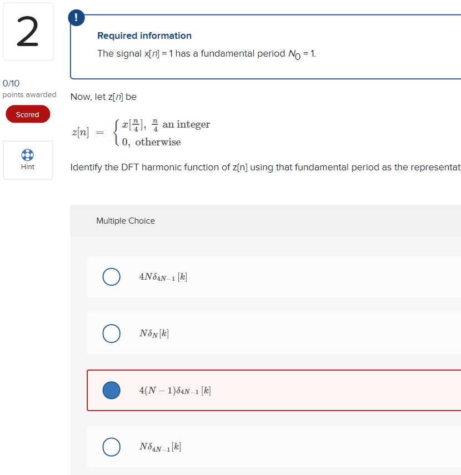461x475 pixels.
Task: Click the filled radio for 4(N−1)δ4N−1[k]
Action: [x=112, y=390]
